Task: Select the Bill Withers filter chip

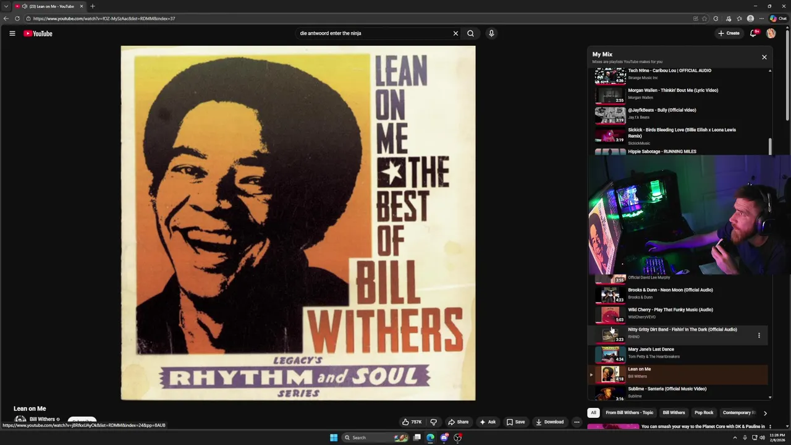Action: [674, 413]
